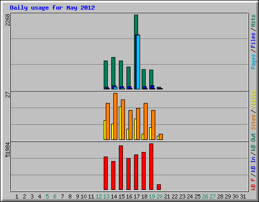Click the orange Sites bar for day 13
This screenshot has width=259, height=202.
tap(108, 121)
